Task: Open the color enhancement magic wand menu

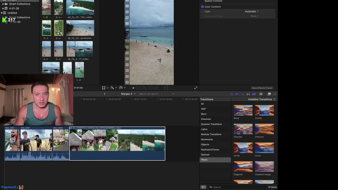Action: pyautogui.click(x=114, y=88)
